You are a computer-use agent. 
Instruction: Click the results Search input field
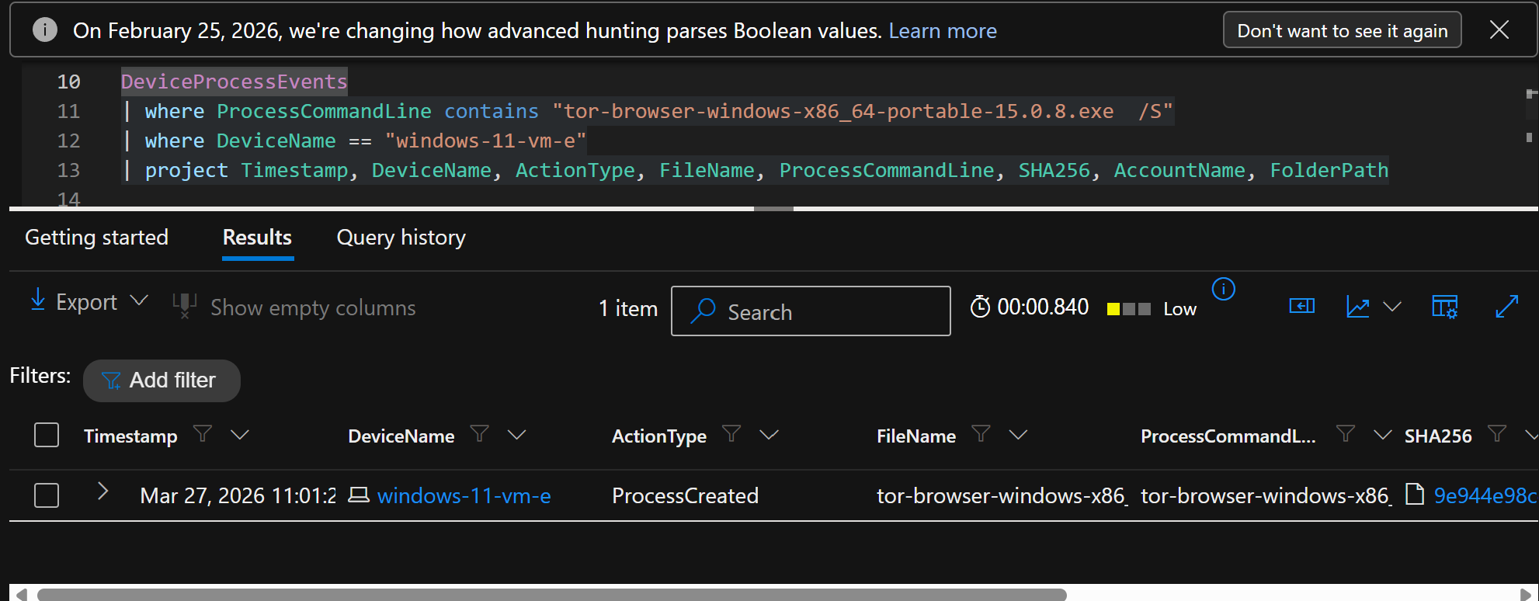coord(823,311)
